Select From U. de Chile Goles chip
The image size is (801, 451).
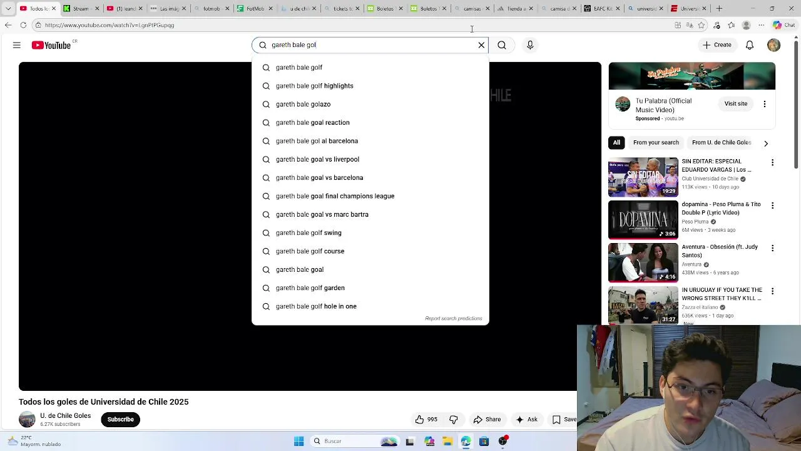click(x=722, y=142)
